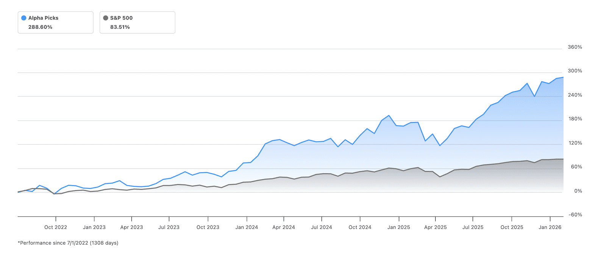Image resolution: width=606 pixels, height=256 pixels.
Task: Select the Jan 2024 x-axis label
Action: [x=247, y=227]
